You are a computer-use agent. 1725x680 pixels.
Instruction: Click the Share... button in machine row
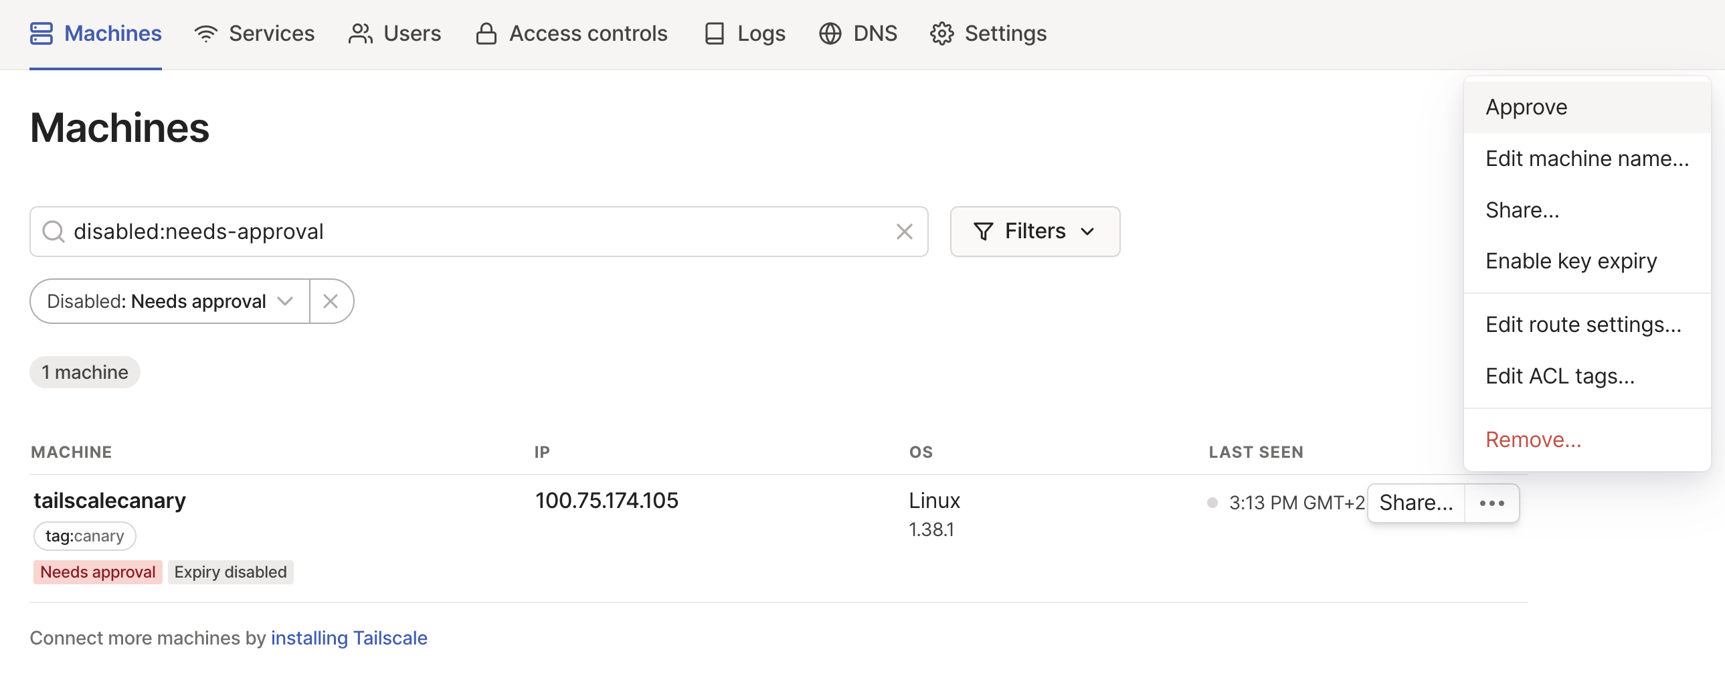[x=1417, y=504]
